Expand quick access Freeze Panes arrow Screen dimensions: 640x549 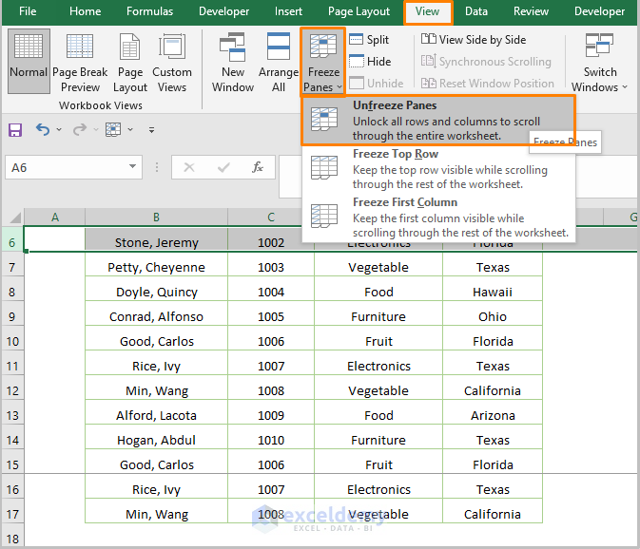click(130, 129)
